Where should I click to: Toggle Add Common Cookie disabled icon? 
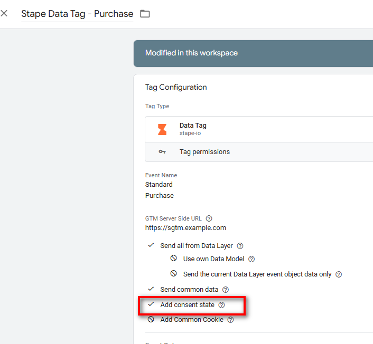click(151, 319)
